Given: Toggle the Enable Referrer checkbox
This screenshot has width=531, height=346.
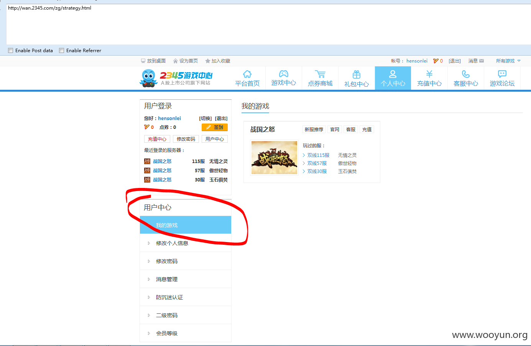Looking at the screenshot, I should point(61,51).
